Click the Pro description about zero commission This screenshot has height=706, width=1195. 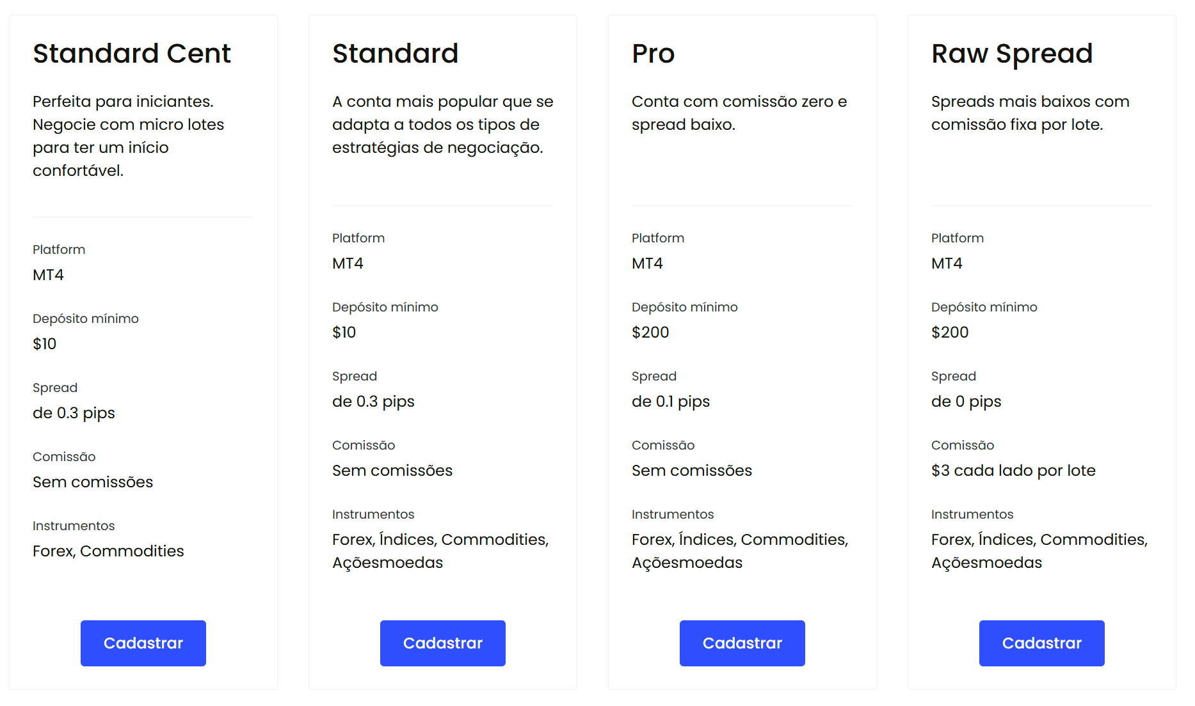pos(739,113)
